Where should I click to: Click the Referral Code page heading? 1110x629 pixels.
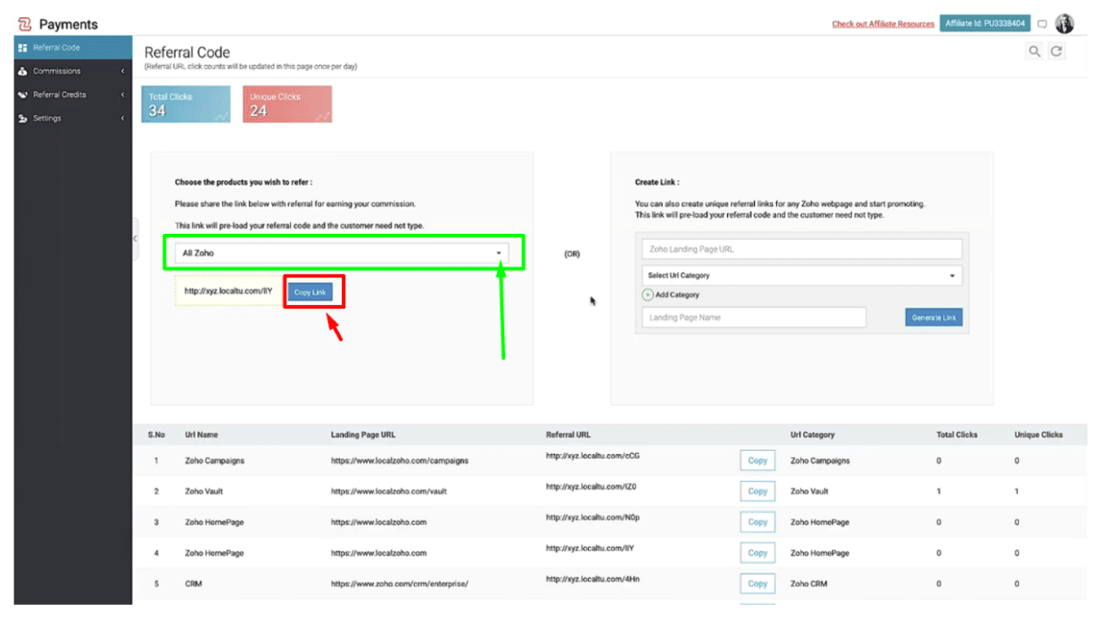[x=187, y=53]
